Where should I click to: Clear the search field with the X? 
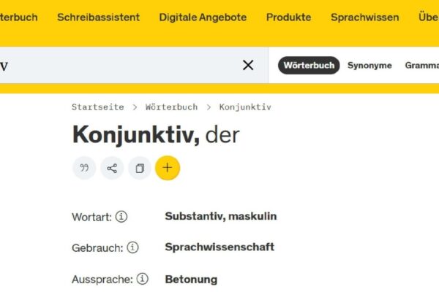point(248,65)
